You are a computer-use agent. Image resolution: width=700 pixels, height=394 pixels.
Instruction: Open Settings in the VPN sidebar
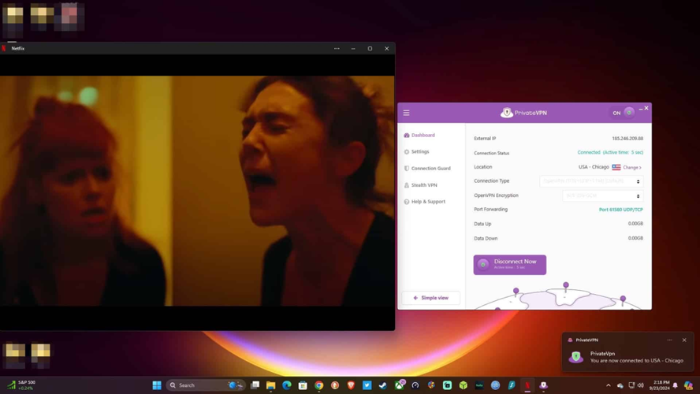[419, 151]
